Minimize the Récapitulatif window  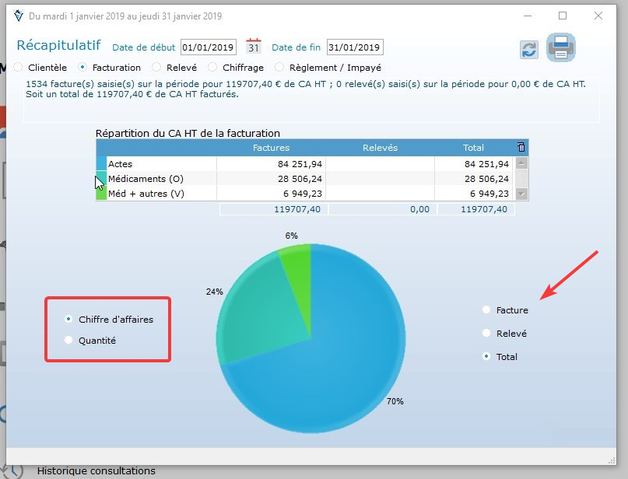(528, 16)
